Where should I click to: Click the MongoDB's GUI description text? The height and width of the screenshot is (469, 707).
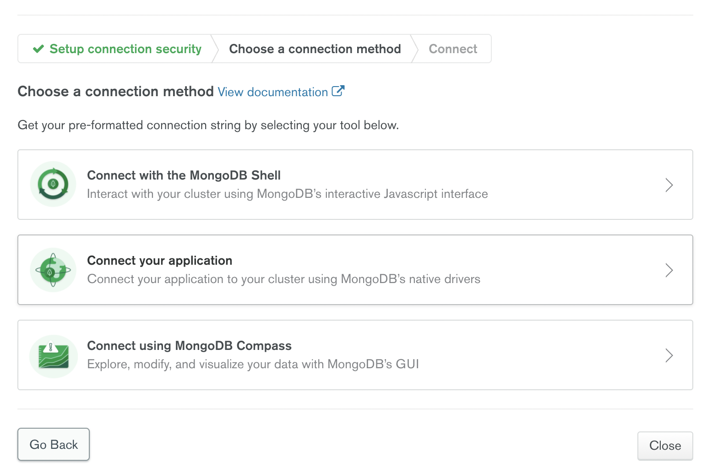click(253, 364)
